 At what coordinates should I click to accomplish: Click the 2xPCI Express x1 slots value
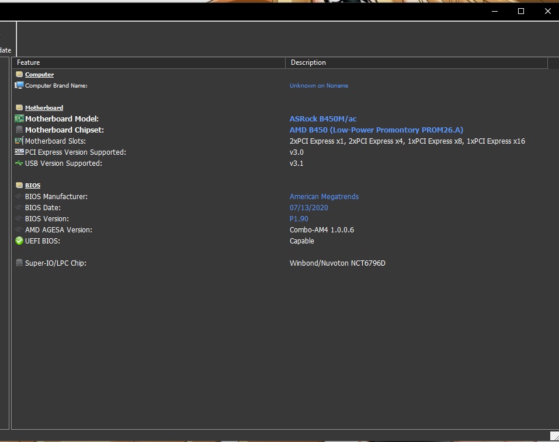click(x=407, y=141)
